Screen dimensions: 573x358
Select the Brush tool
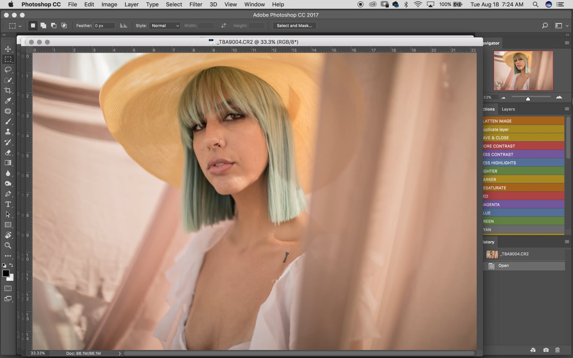[8, 121]
